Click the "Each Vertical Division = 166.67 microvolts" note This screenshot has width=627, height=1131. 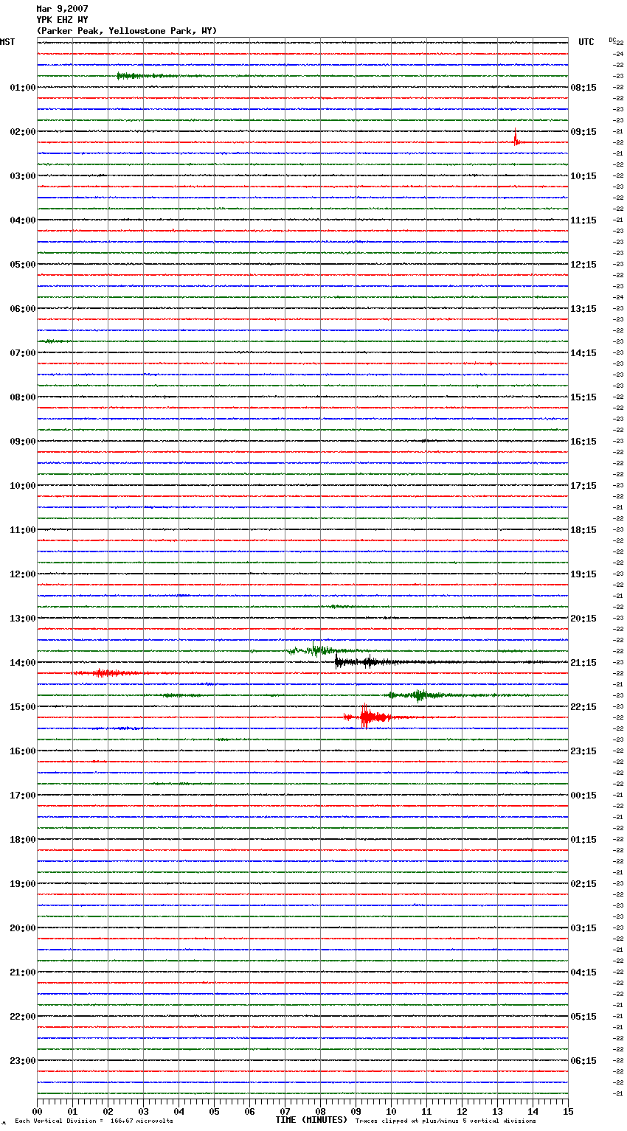click(x=94, y=1121)
